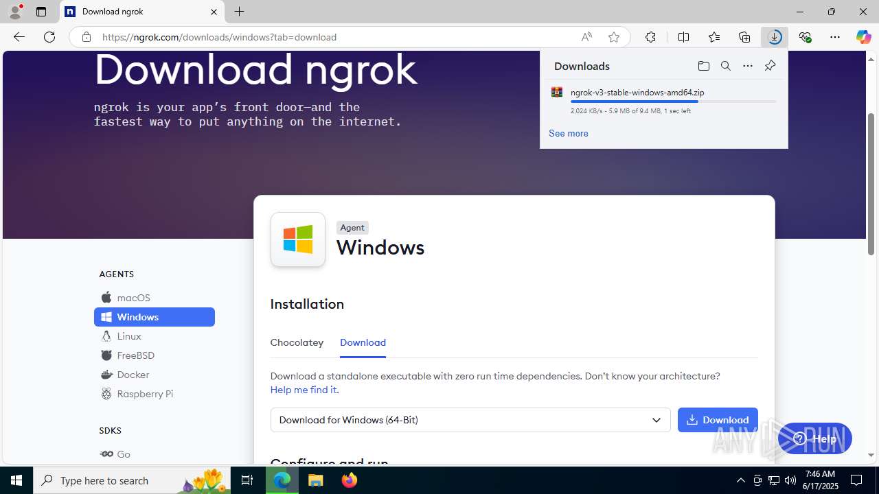Search downloads in the Downloads panel

(725, 66)
